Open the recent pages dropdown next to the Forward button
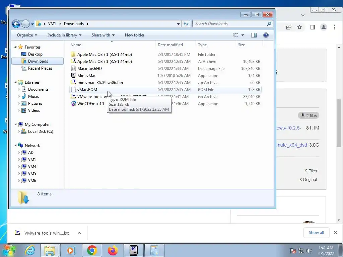This screenshot has width=343, height=257. tap(32, 24)
